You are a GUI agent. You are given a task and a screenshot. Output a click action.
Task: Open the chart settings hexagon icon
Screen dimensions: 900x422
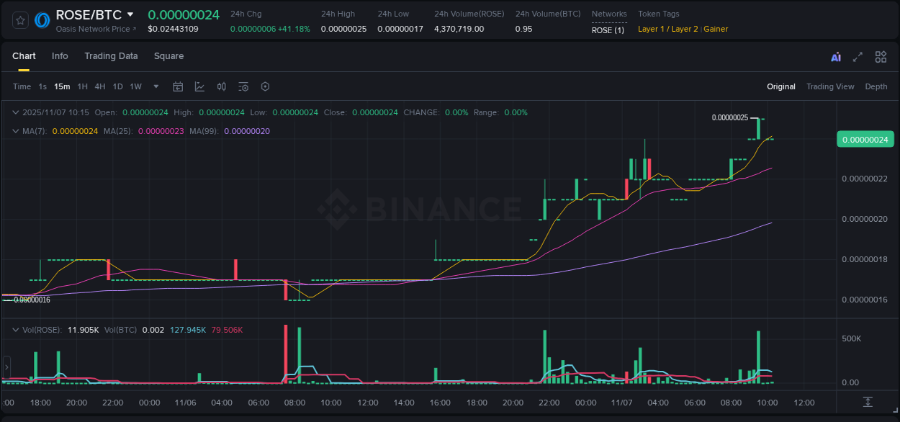coord(265,86)
